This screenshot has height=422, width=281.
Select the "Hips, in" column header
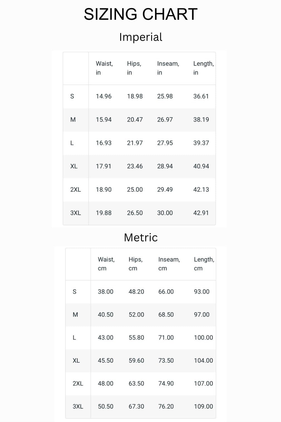134,68
